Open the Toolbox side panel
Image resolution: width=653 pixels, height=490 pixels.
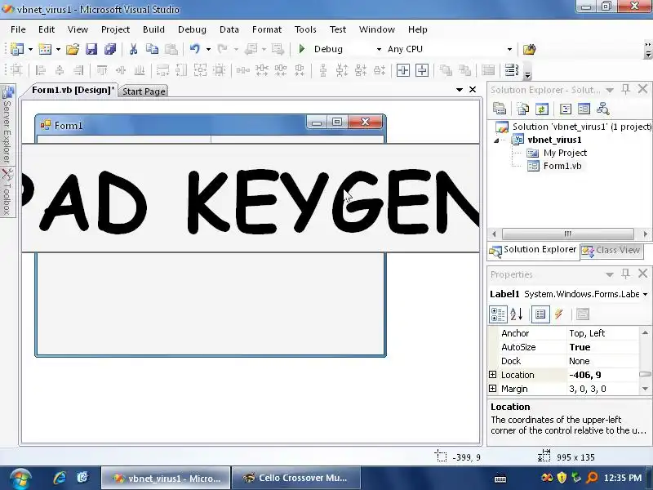point(7,193)
